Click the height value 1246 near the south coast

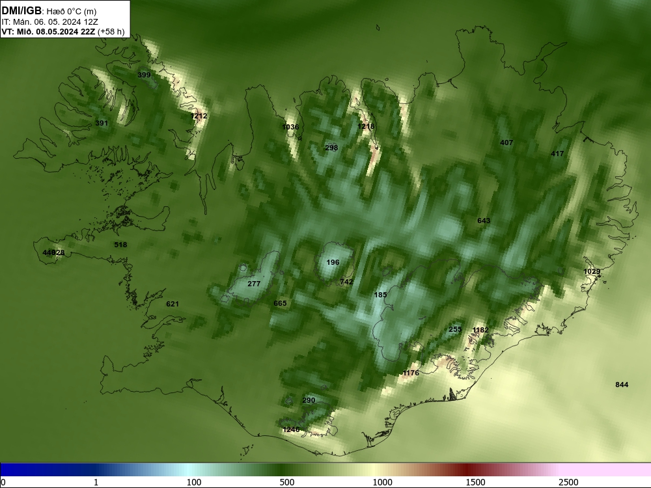(x=290, y=430)
